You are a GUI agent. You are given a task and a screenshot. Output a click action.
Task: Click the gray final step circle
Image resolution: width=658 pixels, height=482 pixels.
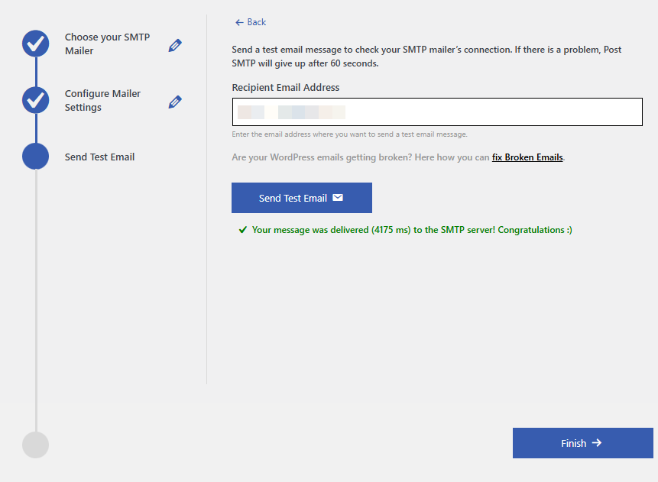[36, 445]
